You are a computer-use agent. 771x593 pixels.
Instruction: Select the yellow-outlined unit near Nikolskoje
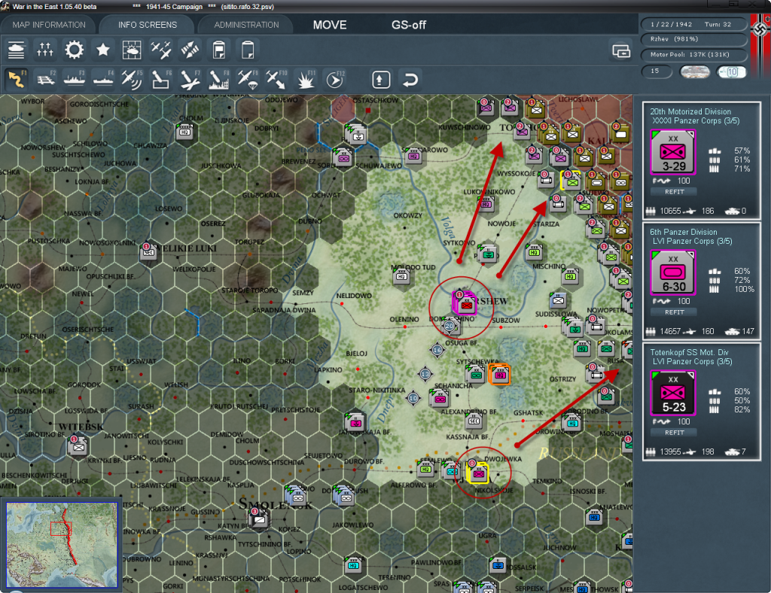click(x=477, y=472)
